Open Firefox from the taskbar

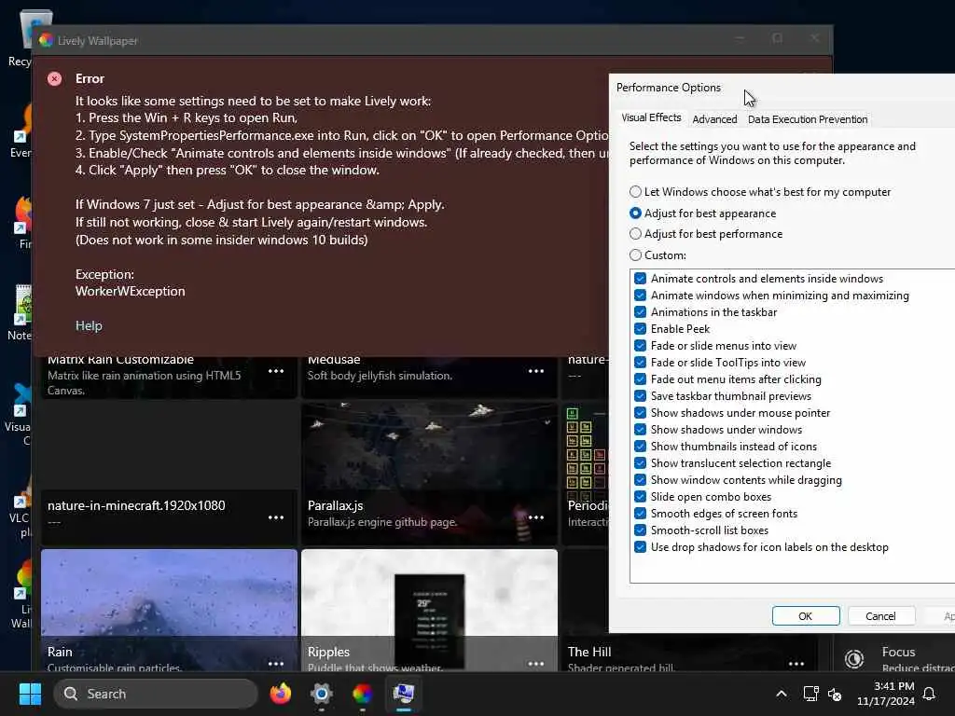(281, 694)
